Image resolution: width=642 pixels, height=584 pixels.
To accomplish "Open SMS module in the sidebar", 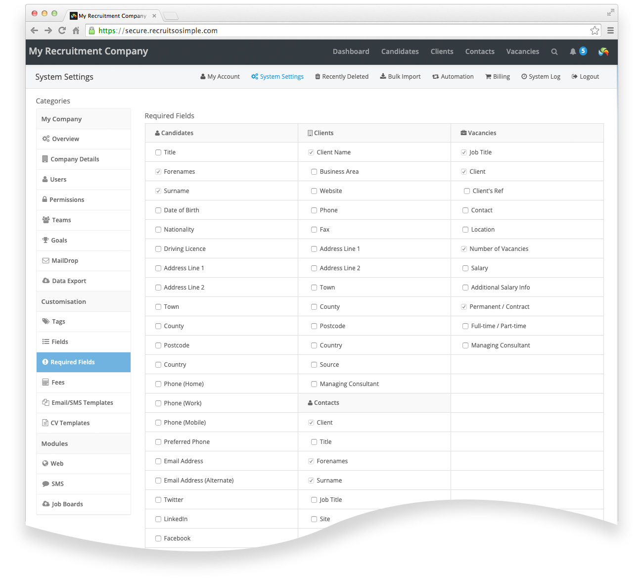I will pos(84,484).
